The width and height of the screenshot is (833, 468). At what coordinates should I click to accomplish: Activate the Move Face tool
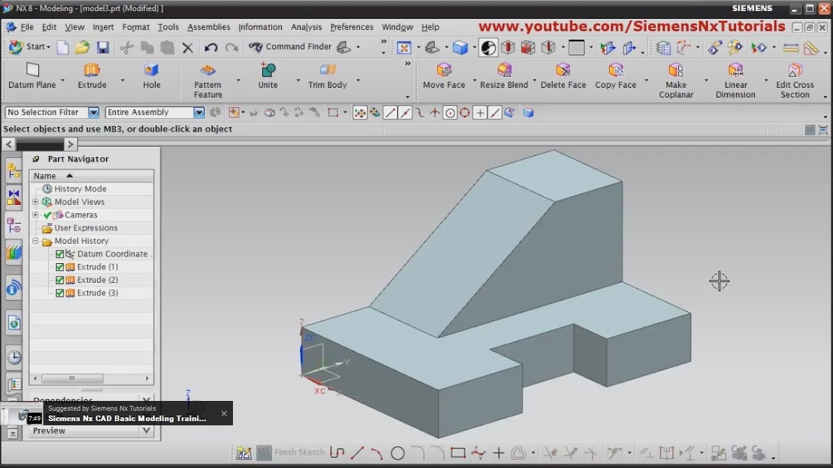tap(444, 75)
